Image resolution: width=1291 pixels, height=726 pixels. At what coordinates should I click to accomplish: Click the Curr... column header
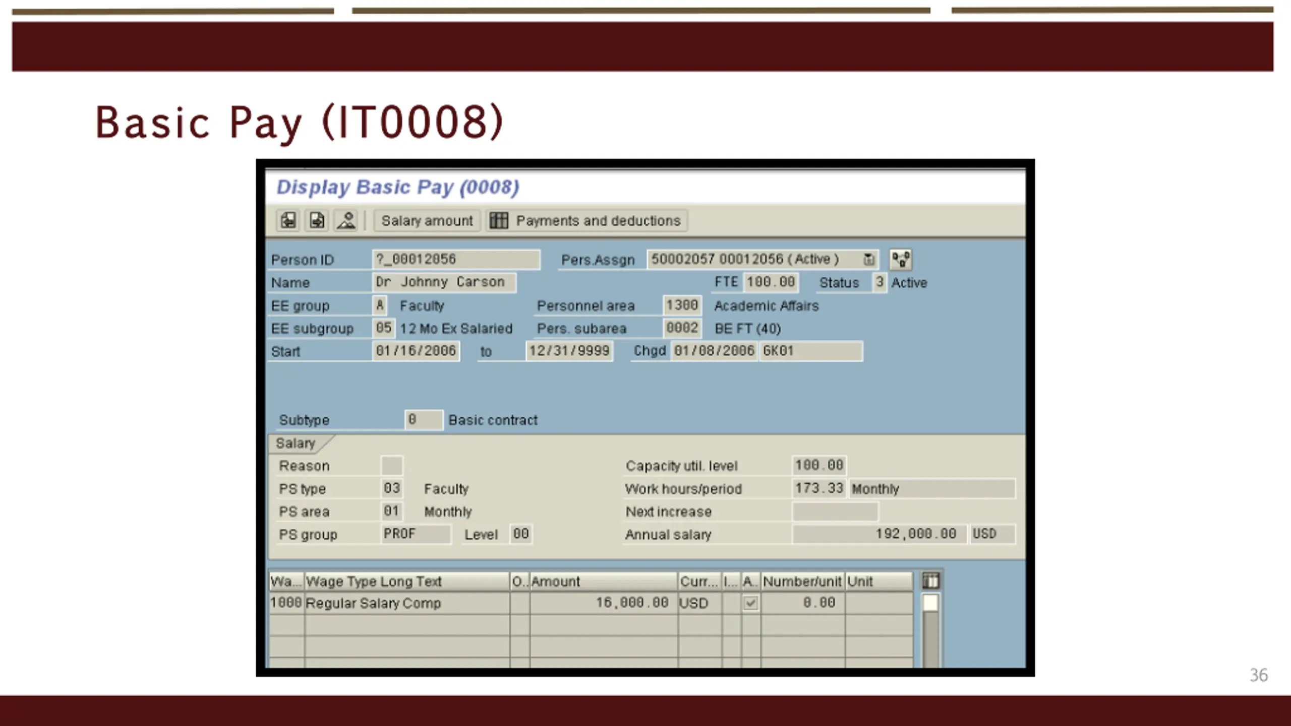pos(699,581)
